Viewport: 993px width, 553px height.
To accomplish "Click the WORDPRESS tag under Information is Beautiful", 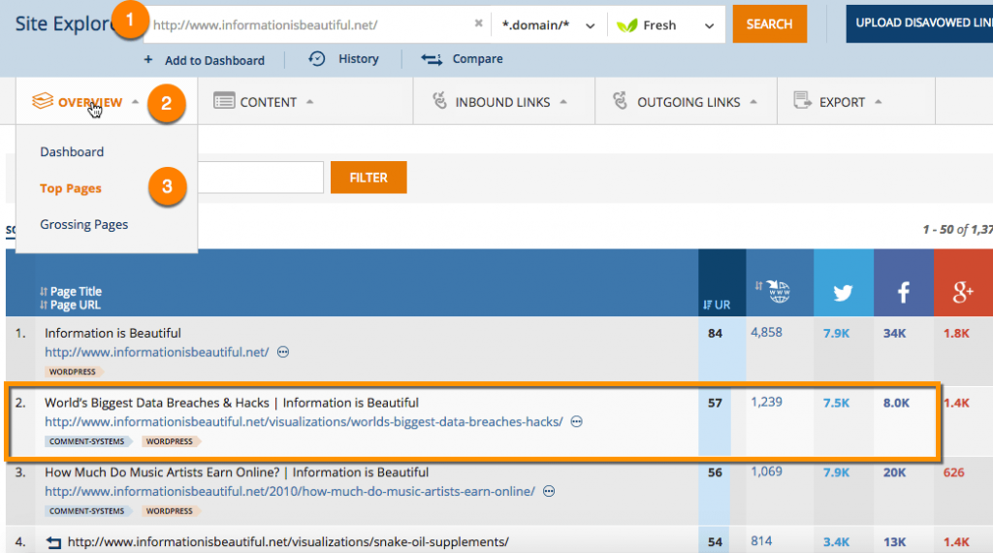I will tap(73, 372).
